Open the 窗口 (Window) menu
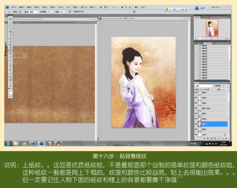237x188 pixels. (84, 7)
